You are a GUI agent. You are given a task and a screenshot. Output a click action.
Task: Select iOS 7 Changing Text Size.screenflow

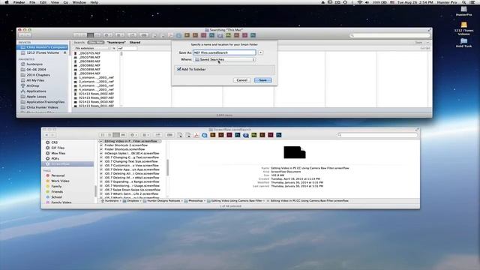[x=131, y=161]
